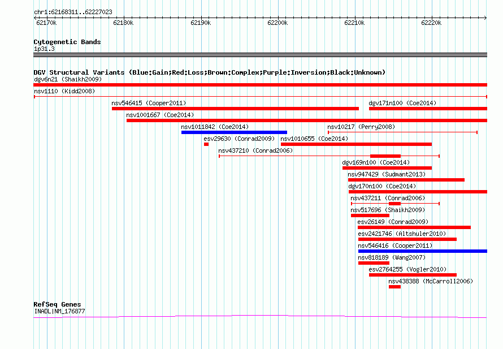Select the dgv169n100 red bar
The image size is (503, 349).
click(387, 168)
